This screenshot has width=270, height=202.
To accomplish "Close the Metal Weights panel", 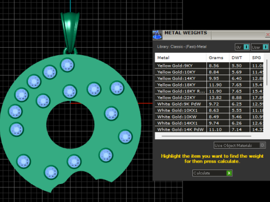I will click(268, 35).
